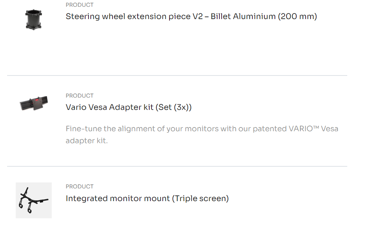Click "adapter kit." at the description's end
384x234 pixels.
[x=87, y=141]
